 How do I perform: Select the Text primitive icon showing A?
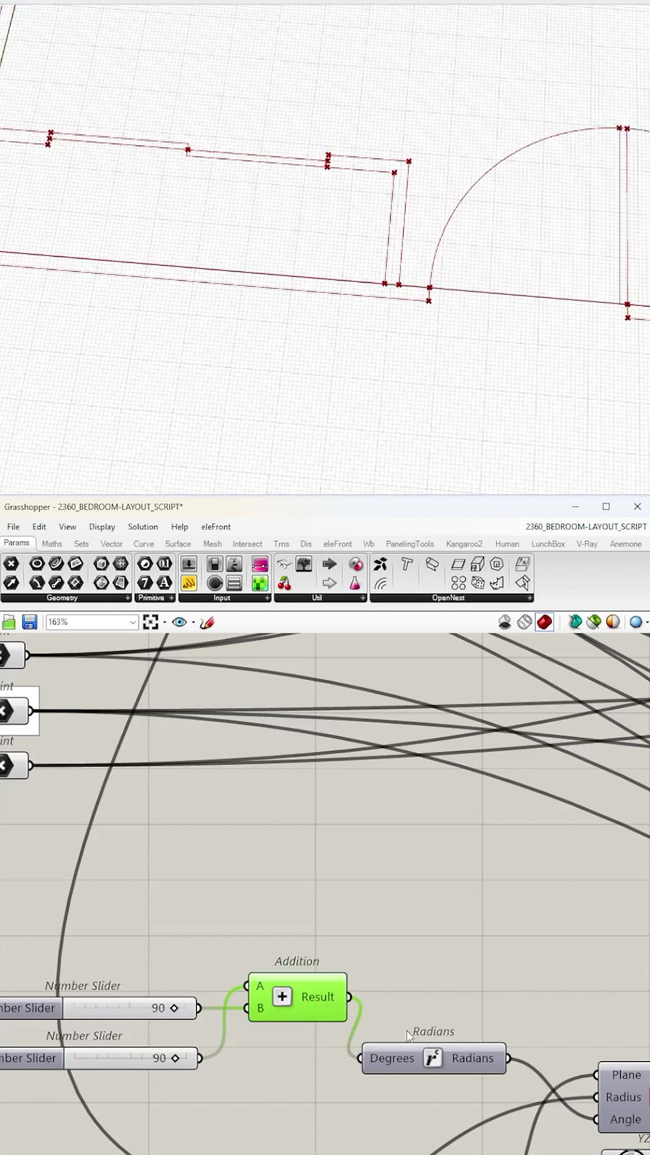pyautogui.click(x=164, y=583)
